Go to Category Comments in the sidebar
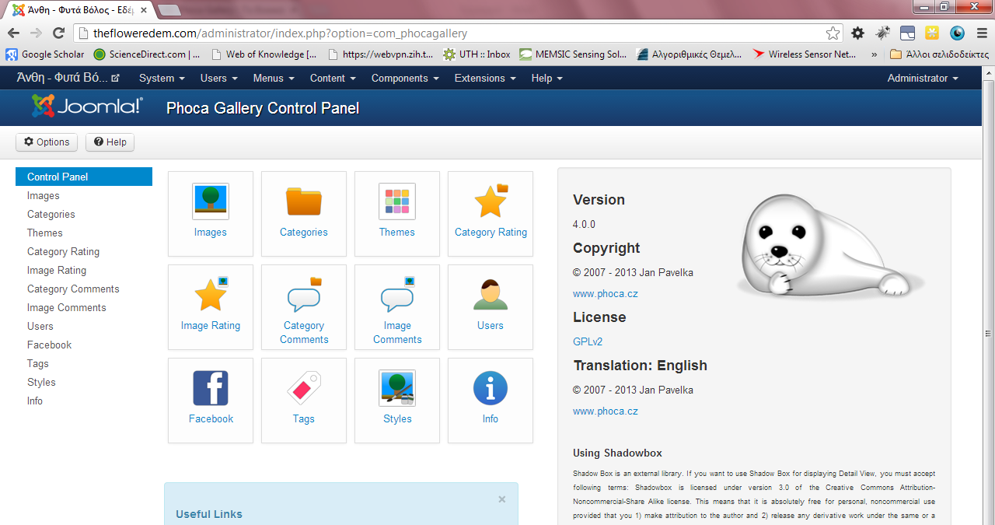This screenshot has height=525, width=995. pos(73,289)
